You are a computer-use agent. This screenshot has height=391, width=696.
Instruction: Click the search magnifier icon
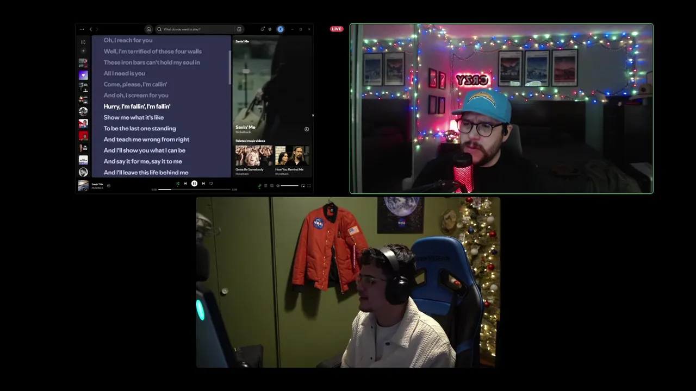point(159,29)
